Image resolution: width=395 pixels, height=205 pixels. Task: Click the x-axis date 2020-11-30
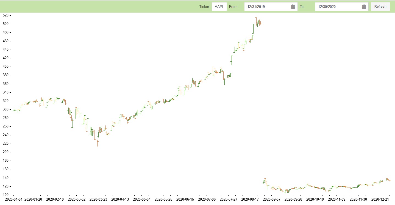coord(358,199)
